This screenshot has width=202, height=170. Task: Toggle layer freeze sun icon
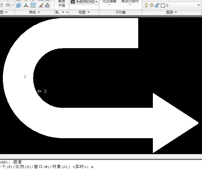click(151, 5)
